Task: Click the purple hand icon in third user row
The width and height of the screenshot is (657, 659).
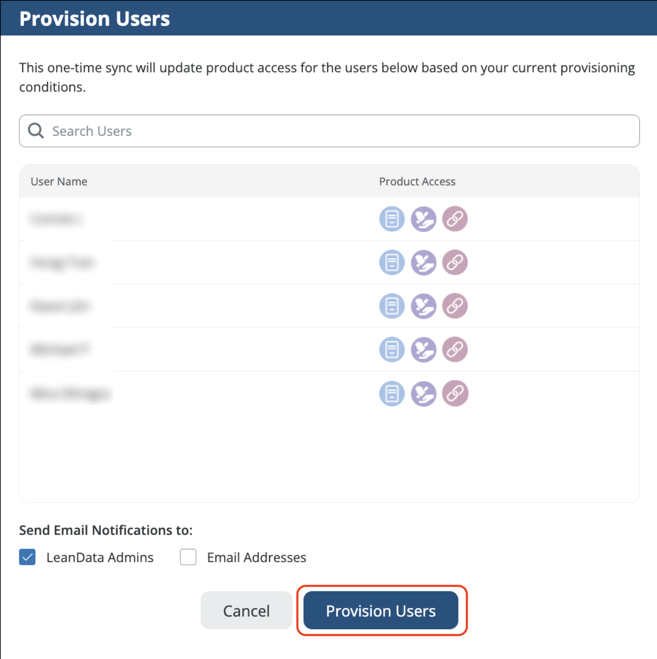Action: (x=423, y=306)
